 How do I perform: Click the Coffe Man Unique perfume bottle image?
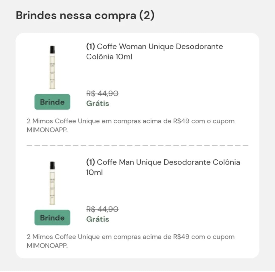[52, 183]
